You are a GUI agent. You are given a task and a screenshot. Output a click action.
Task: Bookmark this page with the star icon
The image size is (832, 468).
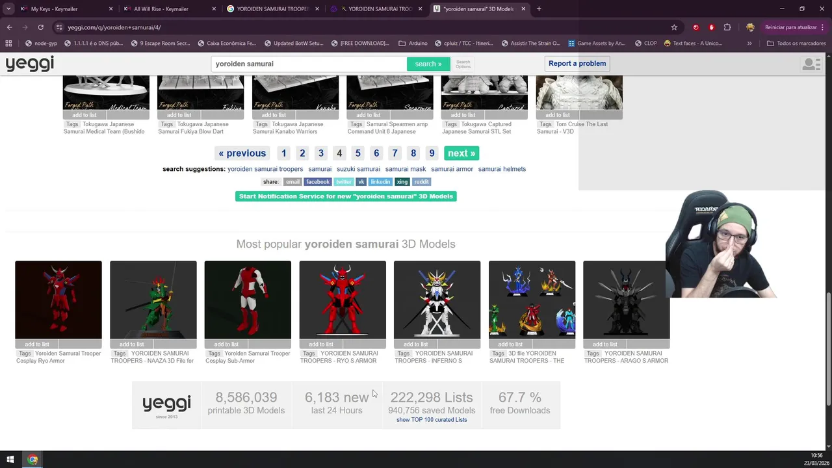point(674,27)
